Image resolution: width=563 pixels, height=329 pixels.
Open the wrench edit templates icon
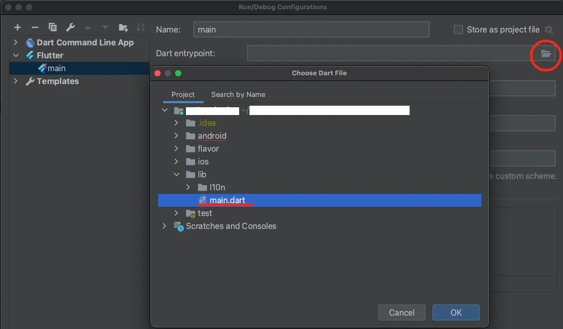(x=70, y=27)
